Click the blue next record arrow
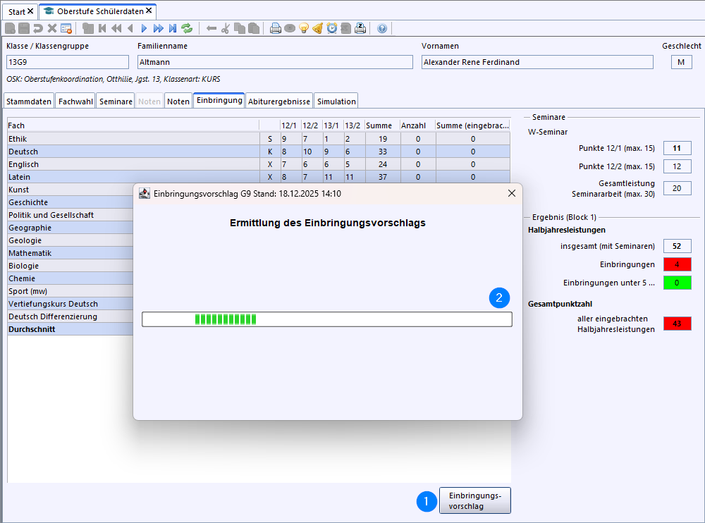Image resolution: width=705 pixels, height=523 pixels. coord(144,28)
